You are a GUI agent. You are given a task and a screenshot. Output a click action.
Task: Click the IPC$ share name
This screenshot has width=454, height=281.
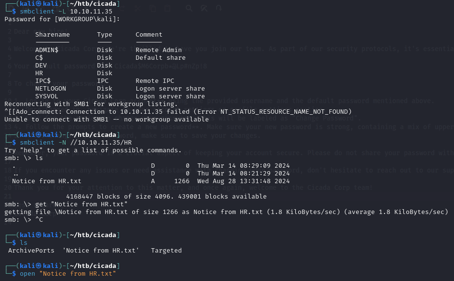tap(43, 81)
